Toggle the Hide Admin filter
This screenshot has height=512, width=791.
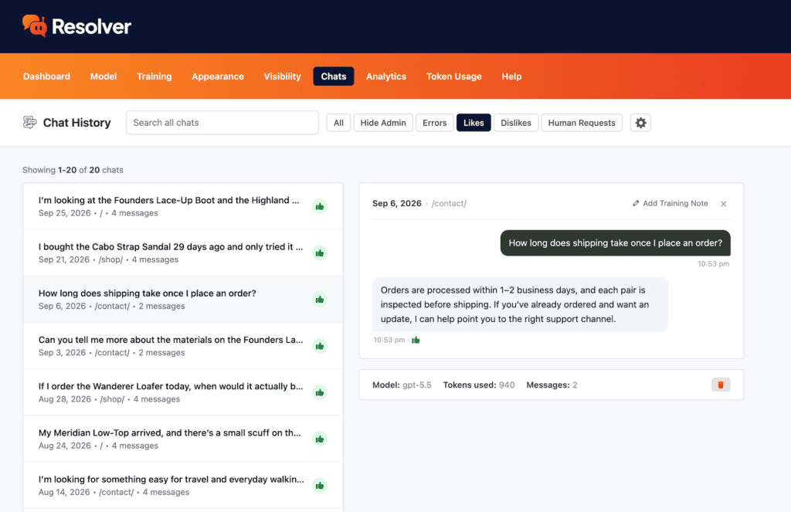pyautogui.click(x=383, y=123)
